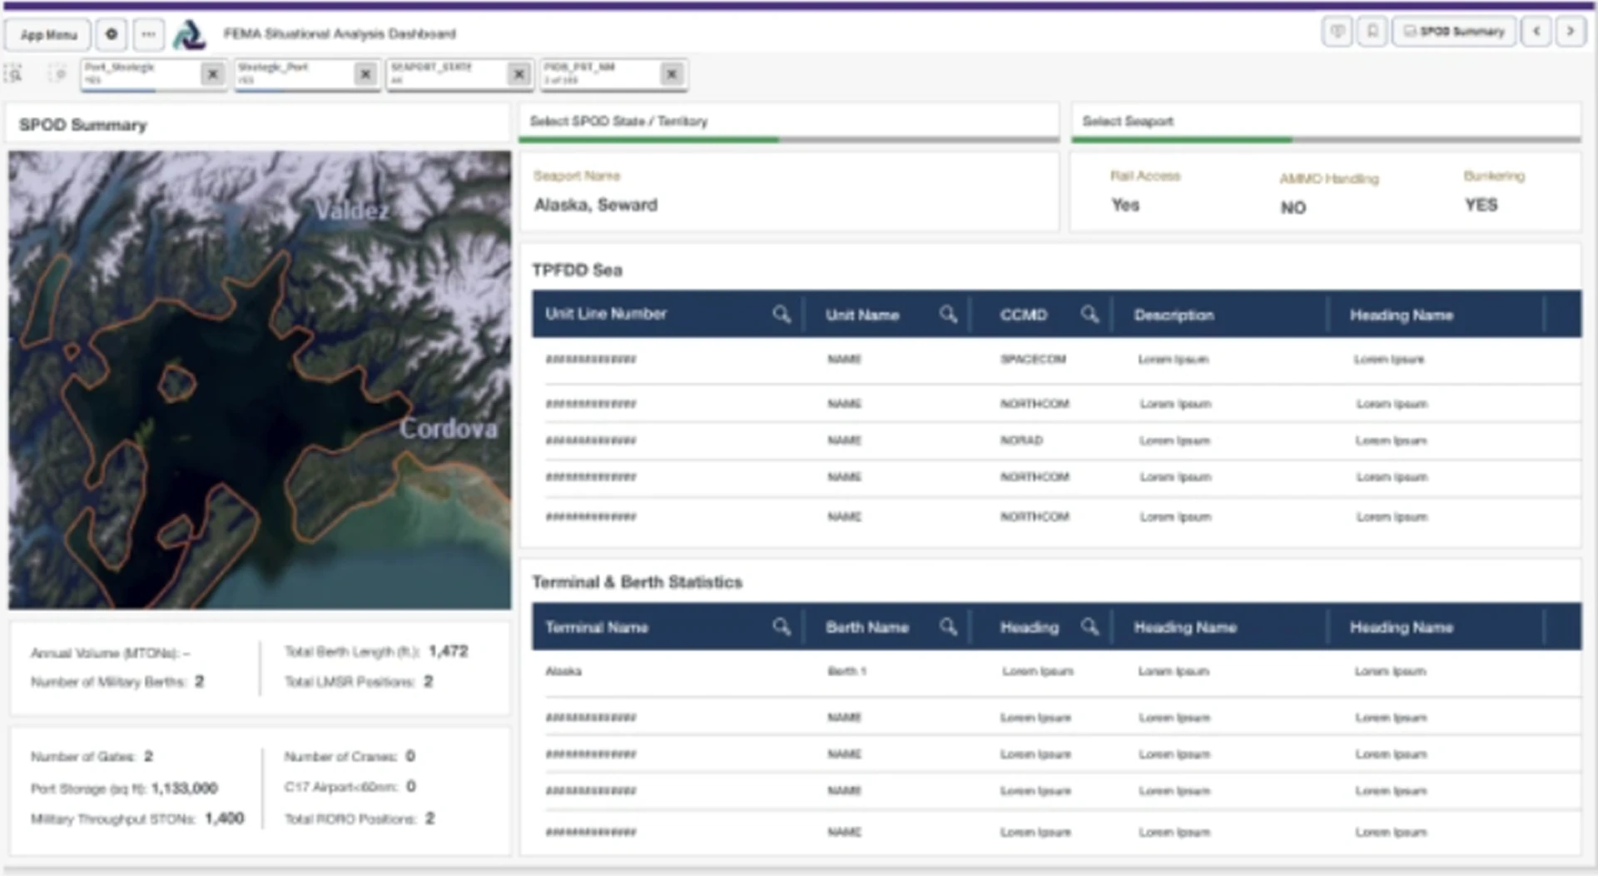Click the dashboard logo icon
Screen dimensions: 1598x876
click(189, 34)
